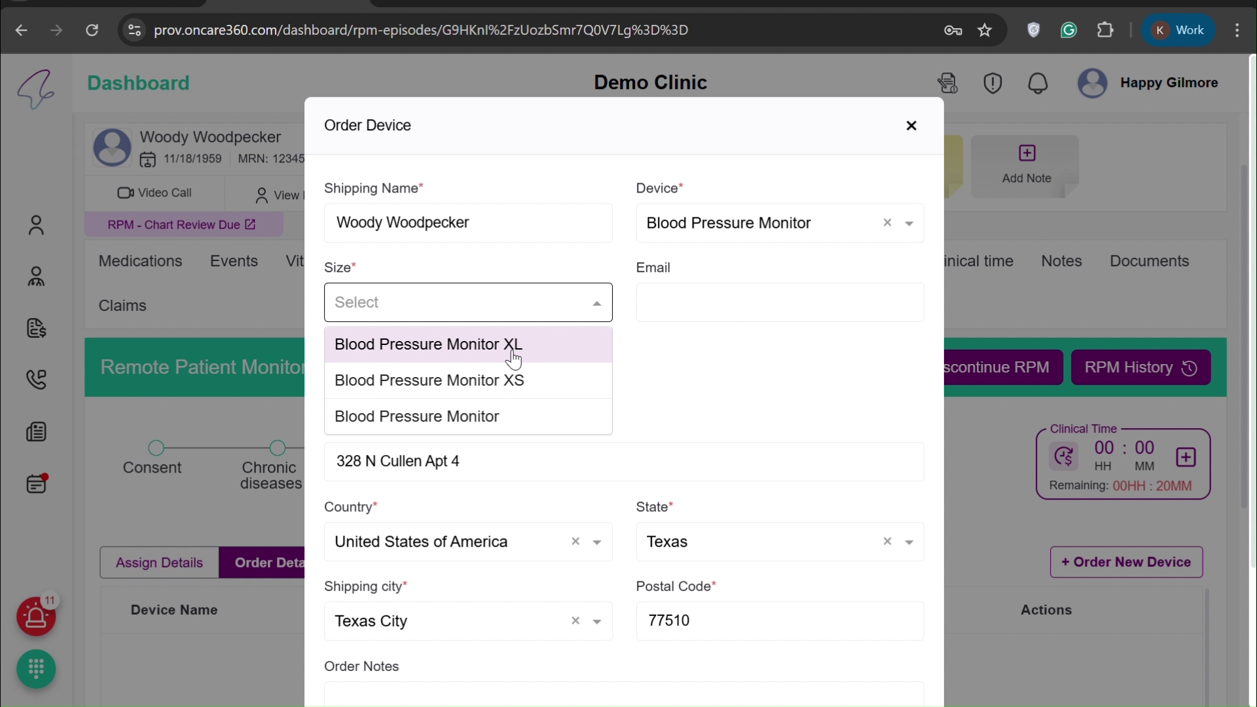
Task: Open the security alerts shield icon
Action: [x=993, y=83]
